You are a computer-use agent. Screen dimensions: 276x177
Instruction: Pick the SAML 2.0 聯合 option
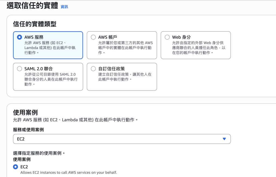point(19,69)
